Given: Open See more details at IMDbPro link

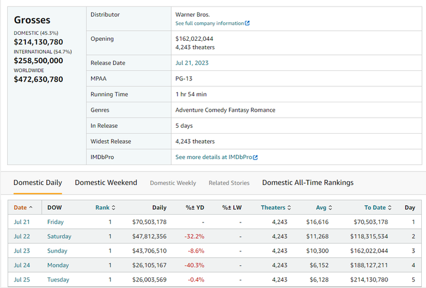Looking at the screenshot, I should 214,157.
